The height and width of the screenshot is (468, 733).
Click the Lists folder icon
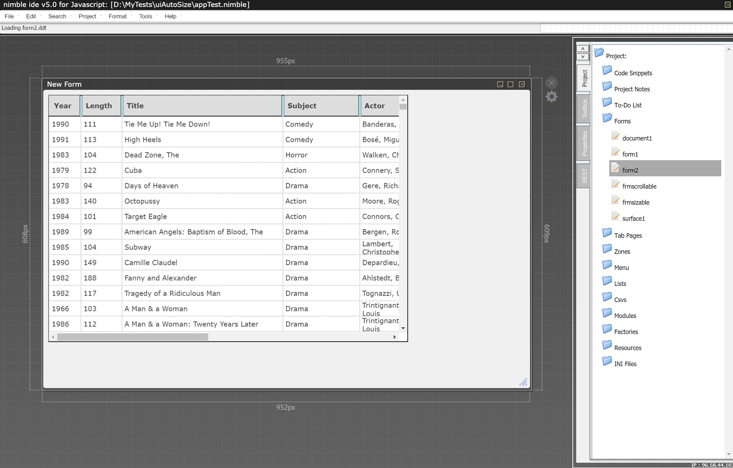(607, 280)
